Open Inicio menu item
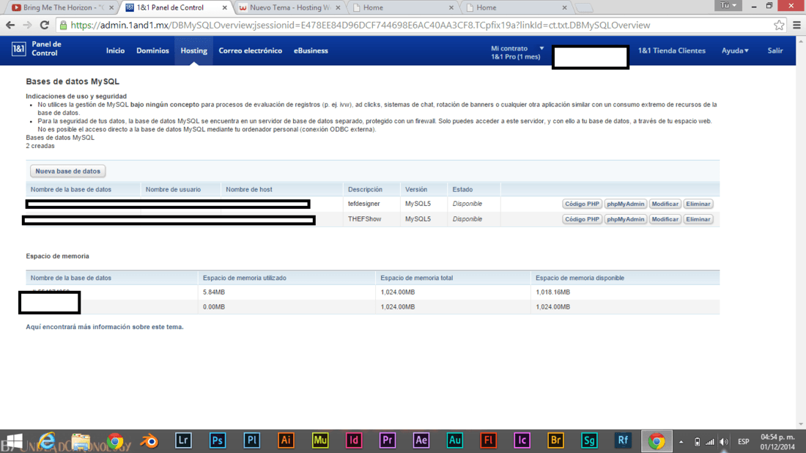The height and width of the screenshot is (453, 806). [115, 51]
